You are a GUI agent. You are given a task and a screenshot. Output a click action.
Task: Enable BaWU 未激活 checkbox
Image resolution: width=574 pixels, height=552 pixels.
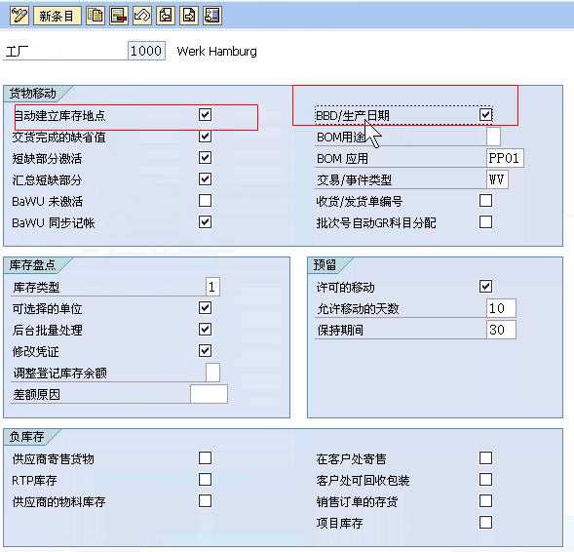[x=205, y=200]
